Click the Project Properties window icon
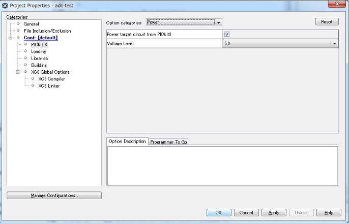 5,6
